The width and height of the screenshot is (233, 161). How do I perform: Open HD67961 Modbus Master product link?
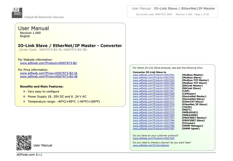[153, 75]
